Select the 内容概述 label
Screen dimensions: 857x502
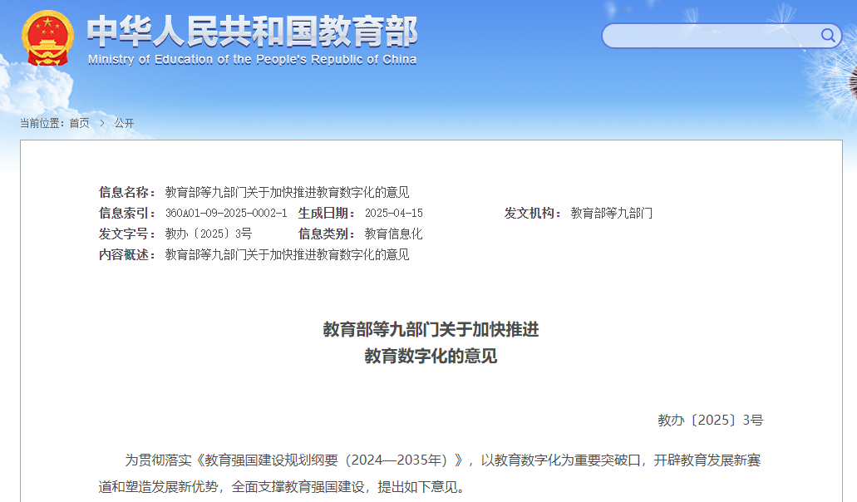click(x=127, y=254)
